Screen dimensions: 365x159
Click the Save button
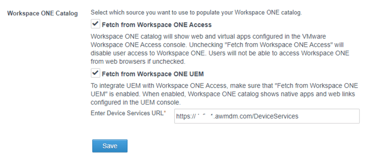110,146
